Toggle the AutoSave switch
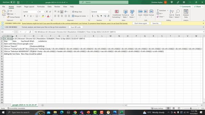 pos(13,2)
